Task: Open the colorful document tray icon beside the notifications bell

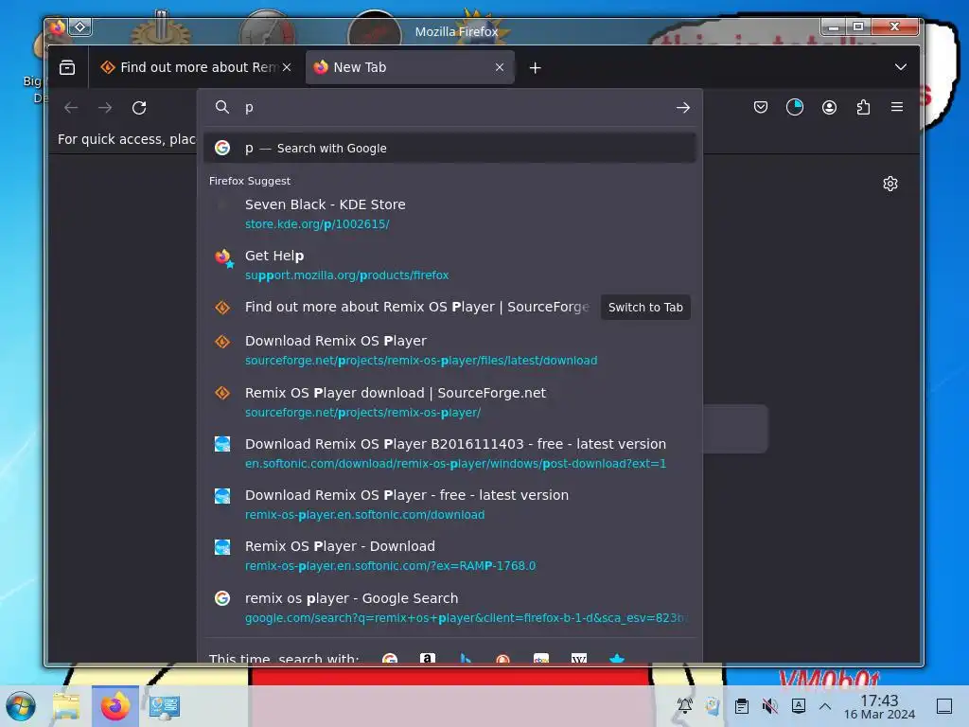Action: tap(714, 706)
